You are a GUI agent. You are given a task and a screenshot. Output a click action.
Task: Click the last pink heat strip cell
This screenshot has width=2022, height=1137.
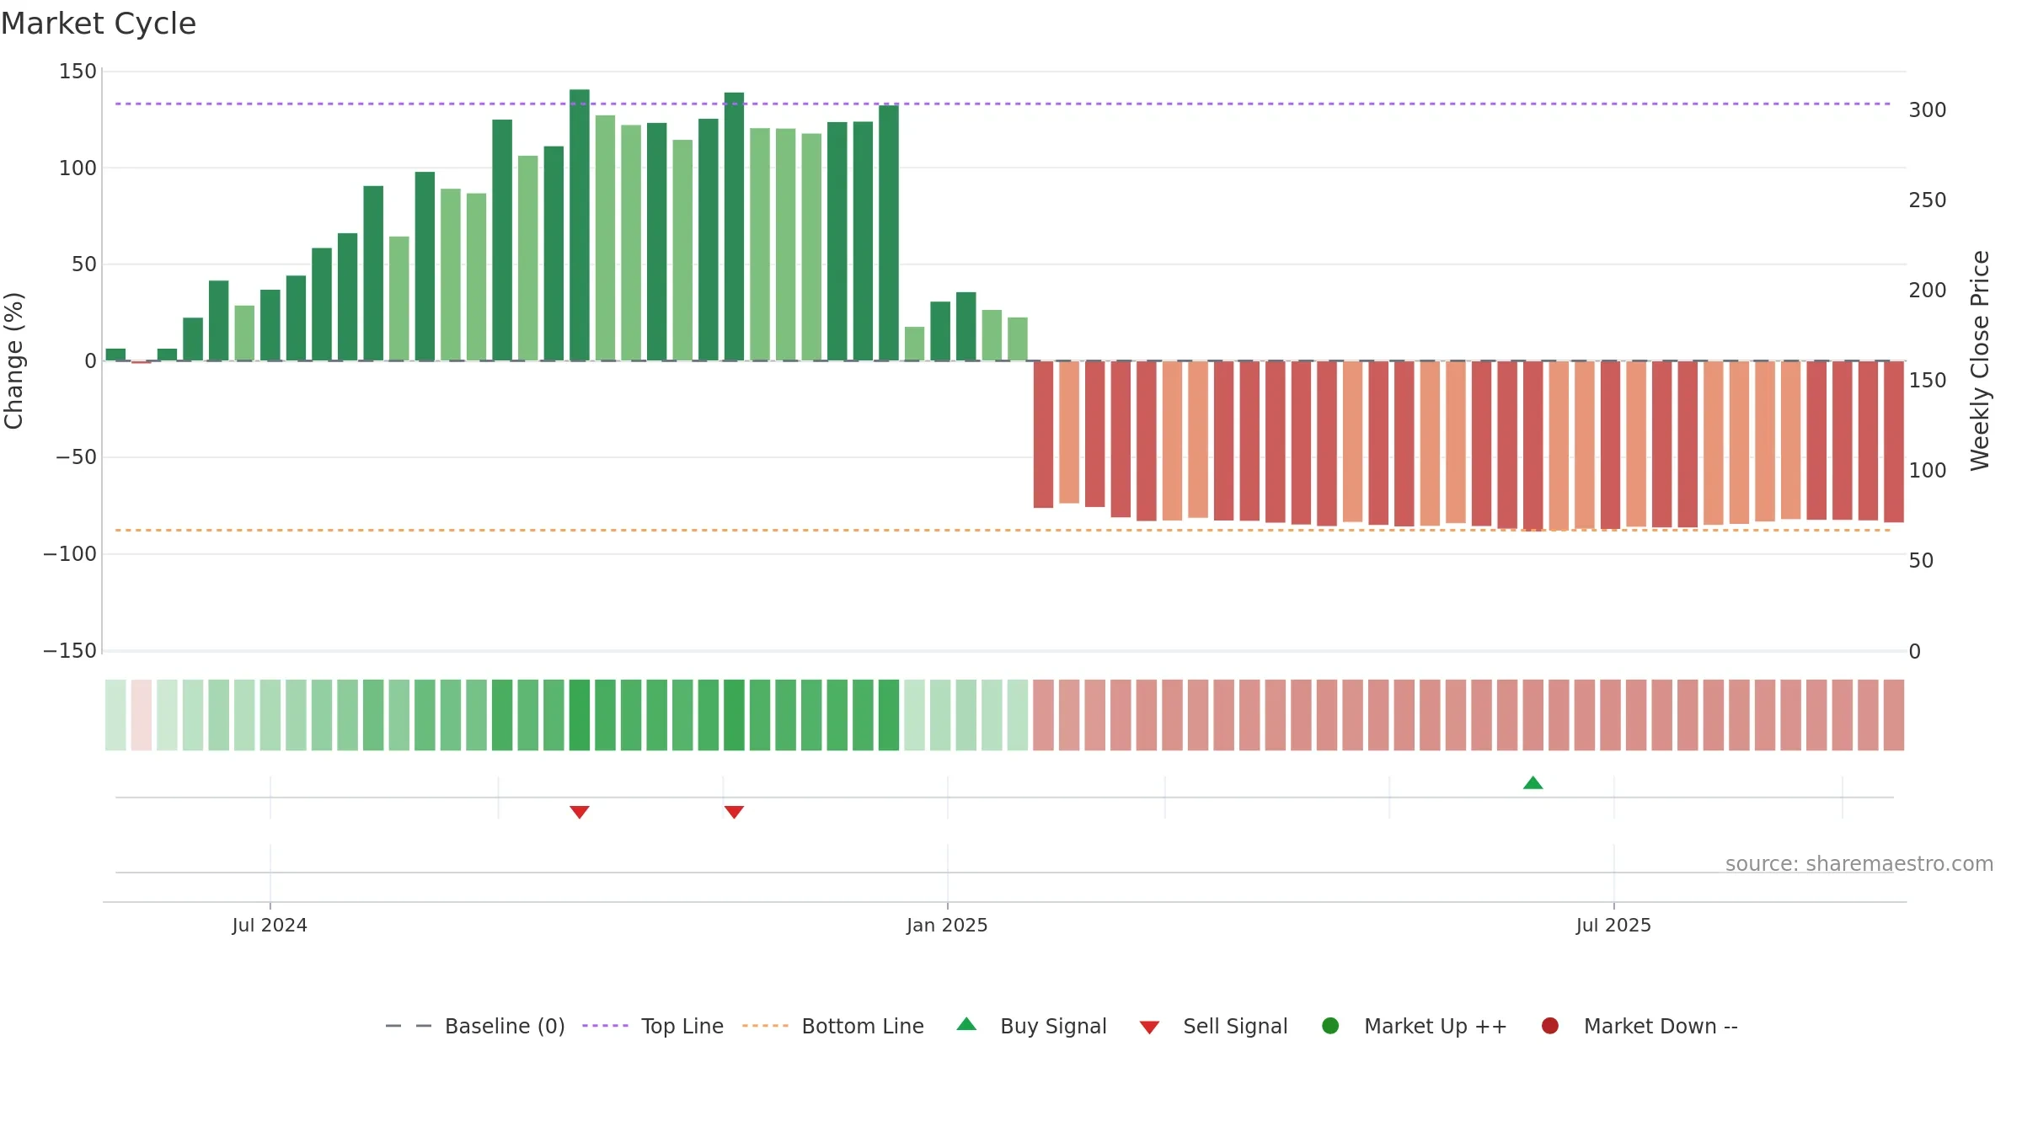coord(1893,715)
